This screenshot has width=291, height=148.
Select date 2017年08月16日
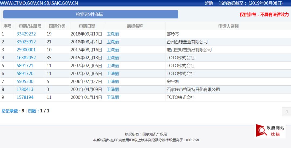pos(86,50)
